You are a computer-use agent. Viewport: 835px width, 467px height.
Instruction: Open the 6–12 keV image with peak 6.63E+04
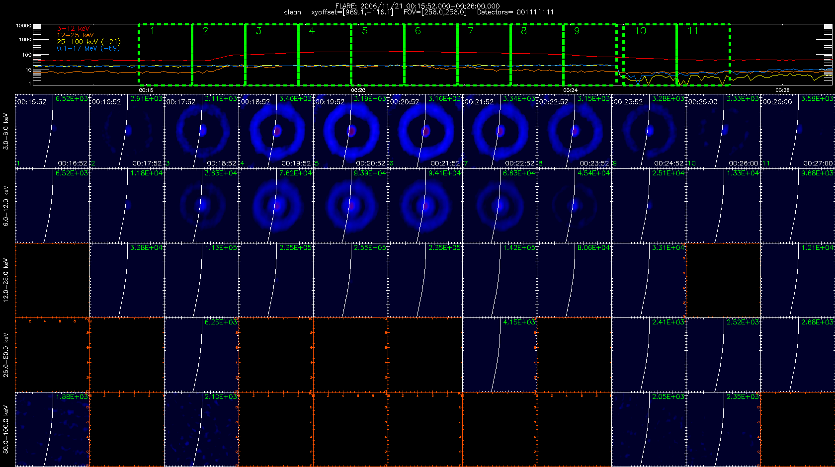click(x=500, y=206)
